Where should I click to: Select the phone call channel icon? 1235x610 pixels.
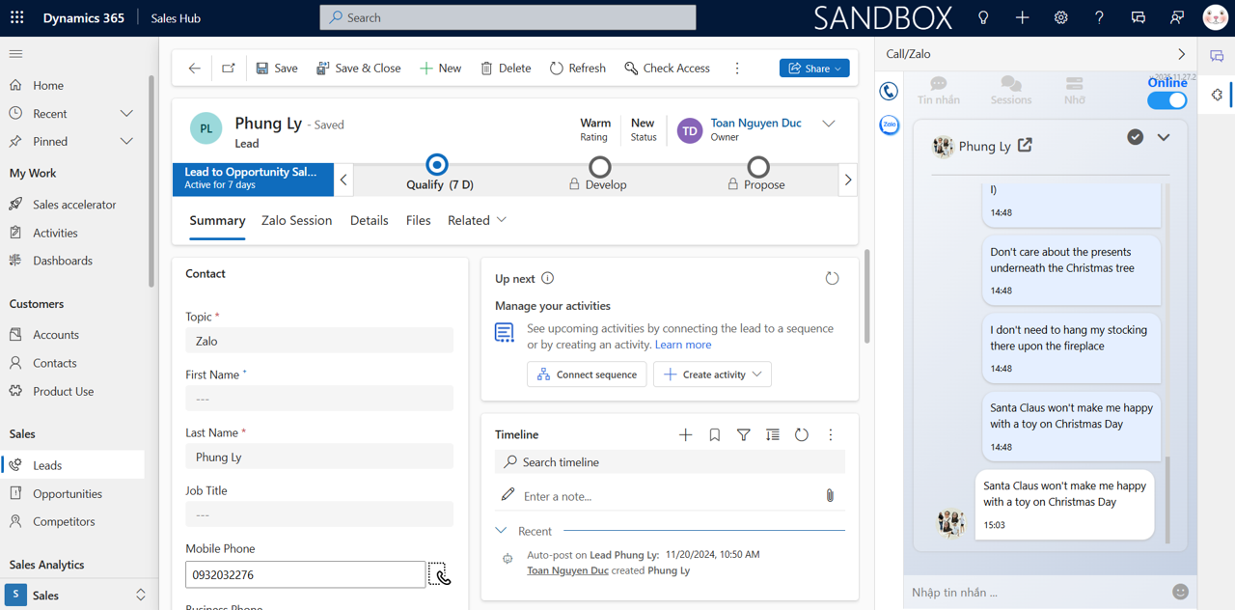890,92
